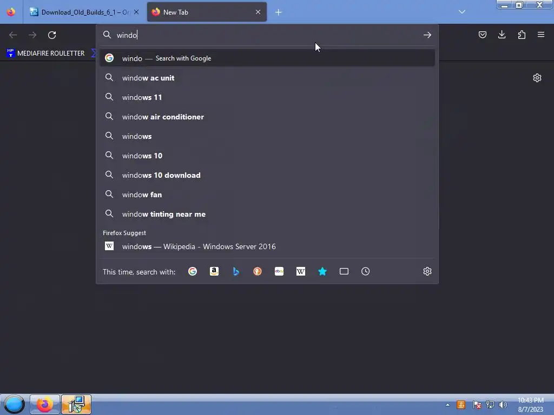This screenshot has width=554, height=415.
Task: Search this time with Wikipedia
Action: (x=301, y=271)
